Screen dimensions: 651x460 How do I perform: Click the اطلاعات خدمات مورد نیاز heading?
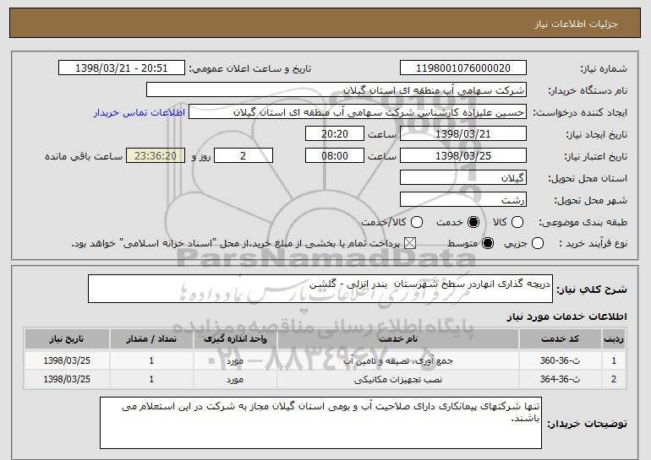[566, 317]
